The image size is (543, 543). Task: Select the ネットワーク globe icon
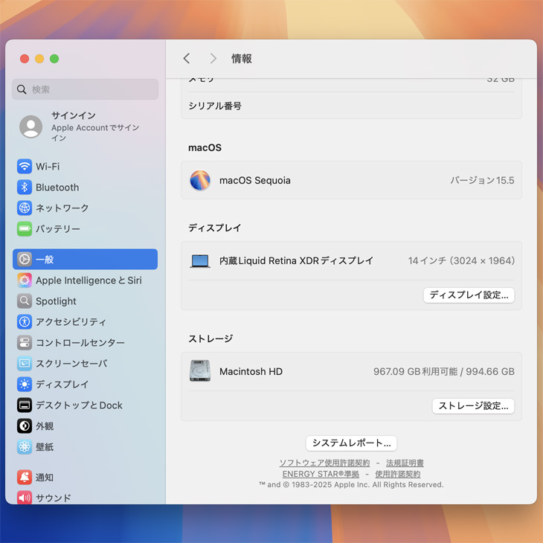(x=25, y=208)
